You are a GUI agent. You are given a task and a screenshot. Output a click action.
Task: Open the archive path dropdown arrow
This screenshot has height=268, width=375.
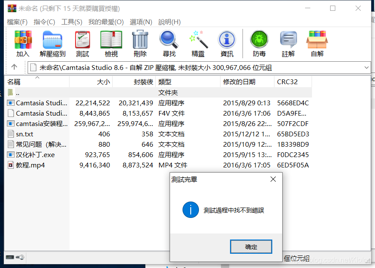(367, 67)
